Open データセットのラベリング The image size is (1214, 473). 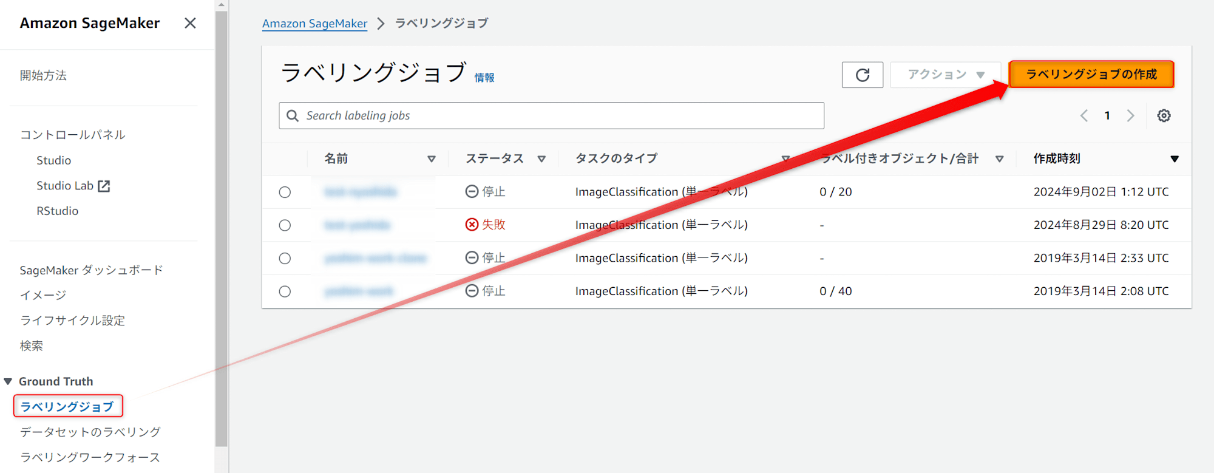(x=90, y=432)
